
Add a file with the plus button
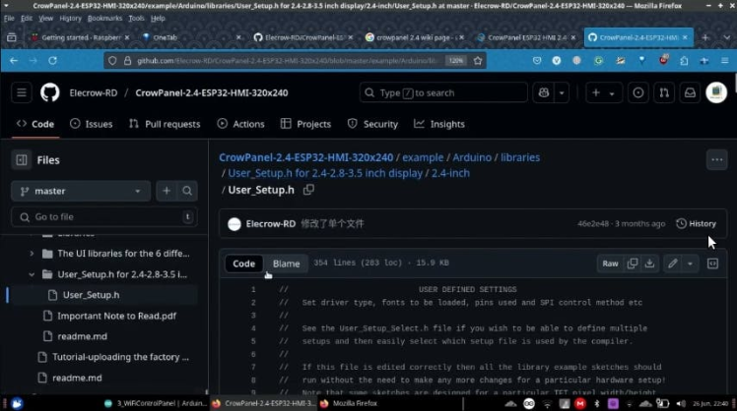[x=167, y=191]
